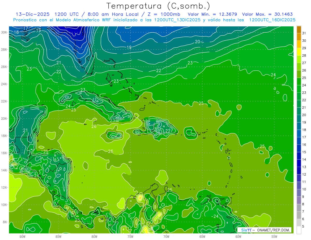This screenshot has width=311, height=240.
Task: Click the 75W longitude axis label
Action: pos(130,237)
